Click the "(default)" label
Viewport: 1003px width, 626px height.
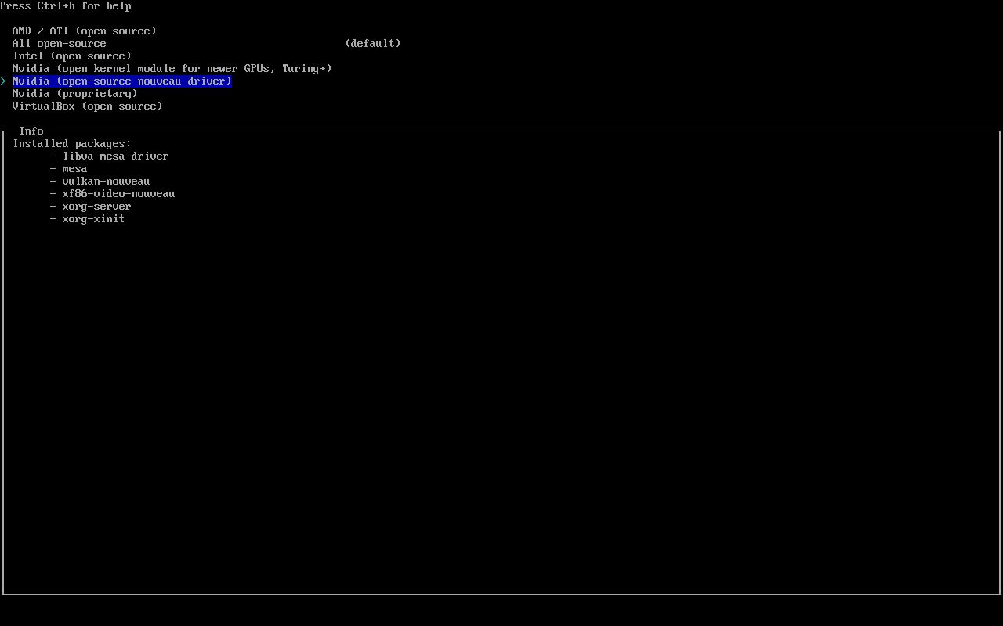(x=372, y=43)
